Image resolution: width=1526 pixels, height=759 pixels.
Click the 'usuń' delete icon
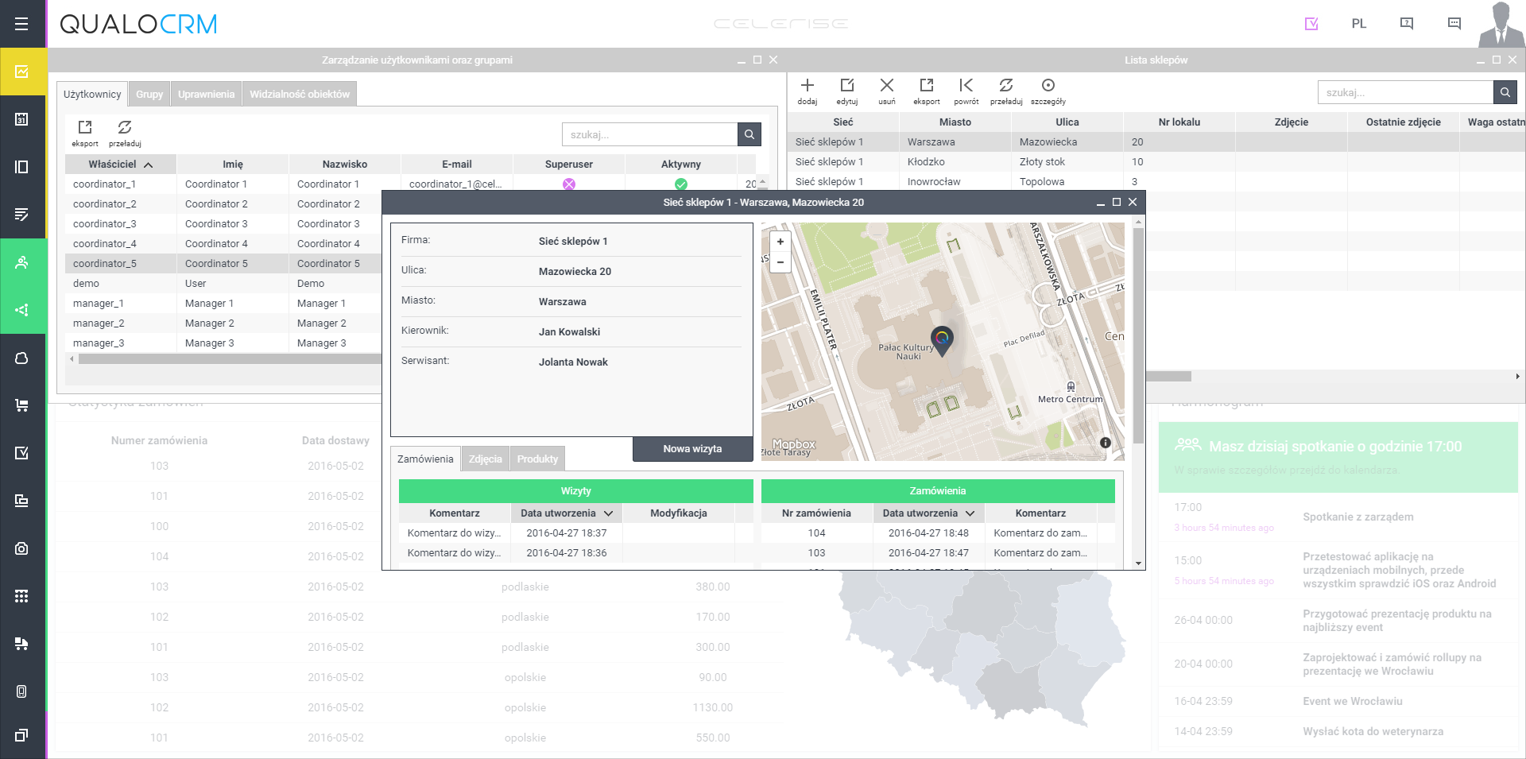pyautogui.click(x=887, y=86)
